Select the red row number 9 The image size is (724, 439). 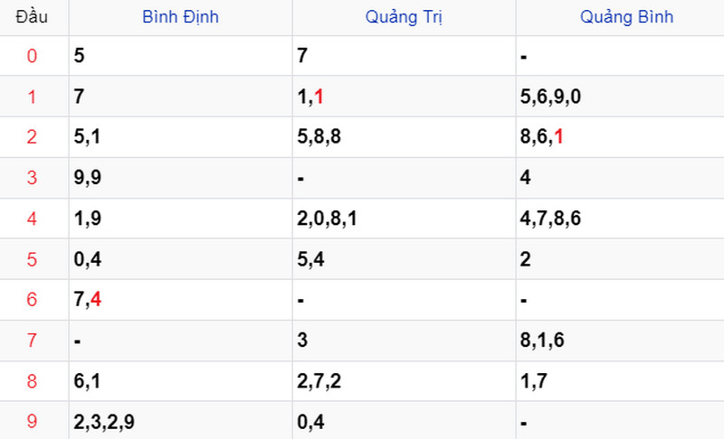32,422
